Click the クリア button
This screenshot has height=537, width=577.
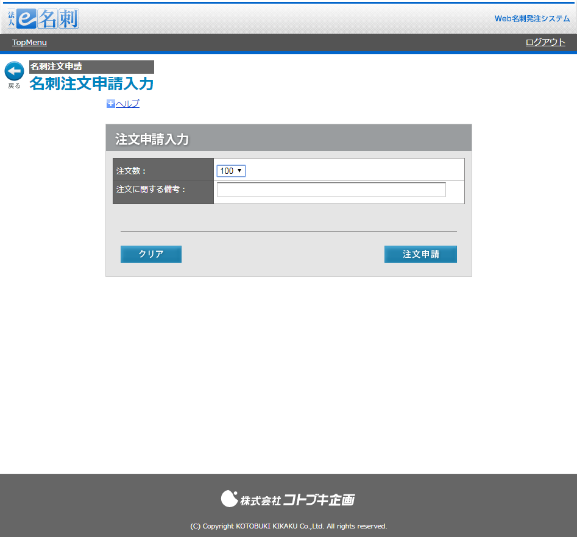[x=151, y=254]
